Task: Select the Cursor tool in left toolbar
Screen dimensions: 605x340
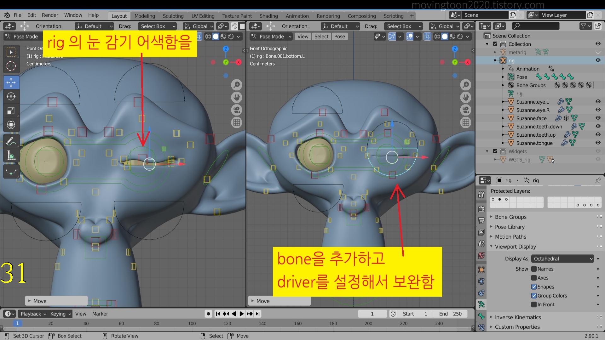Action: (x=11, y=66)
